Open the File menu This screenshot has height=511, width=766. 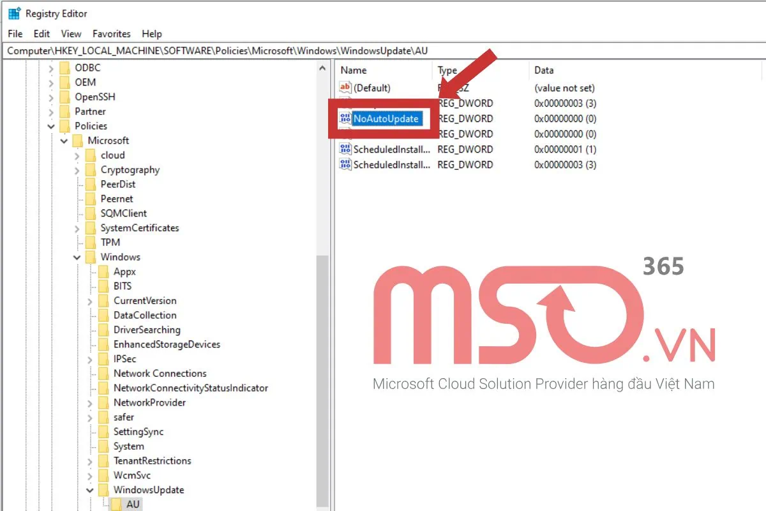click(15, 34)
